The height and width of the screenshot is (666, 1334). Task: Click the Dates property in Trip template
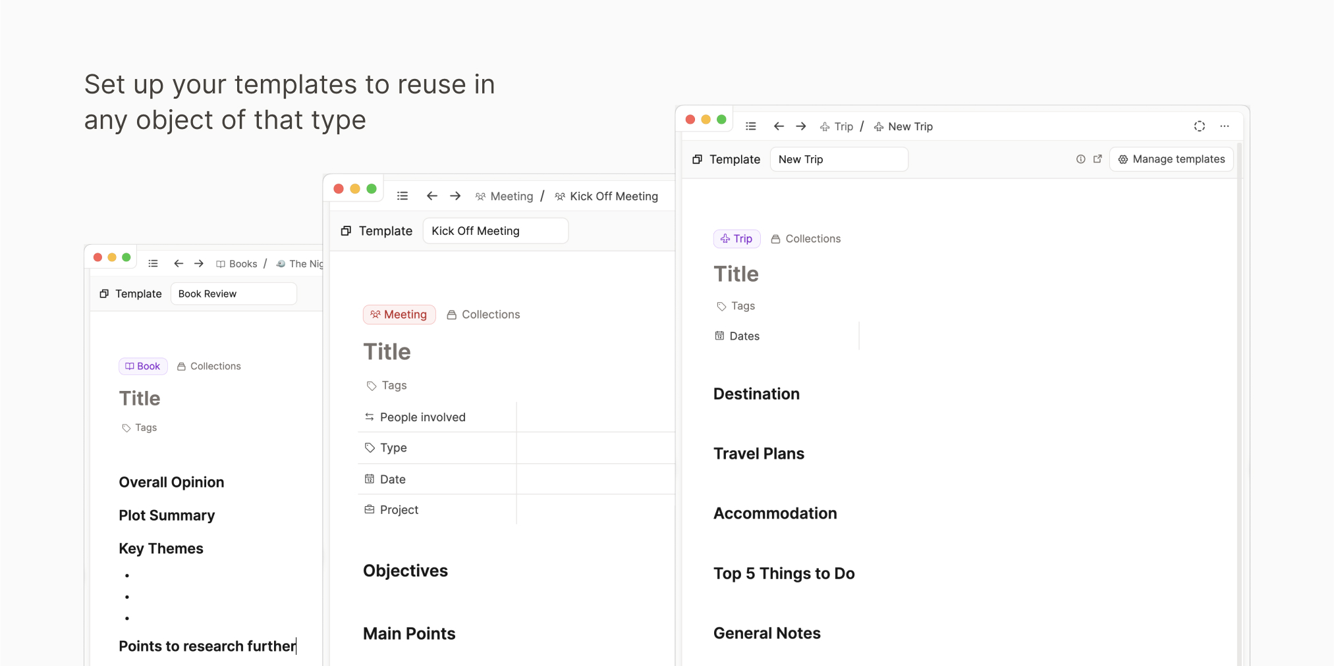tap(744, 336)
